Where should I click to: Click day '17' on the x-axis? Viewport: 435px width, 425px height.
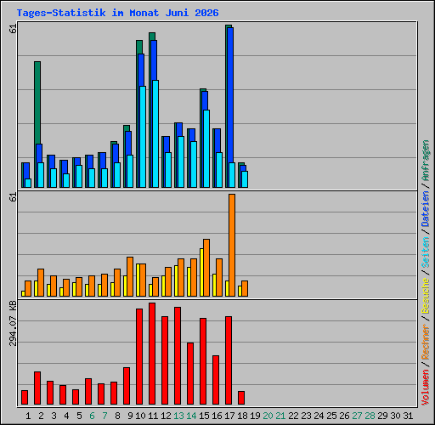point(229,416)
